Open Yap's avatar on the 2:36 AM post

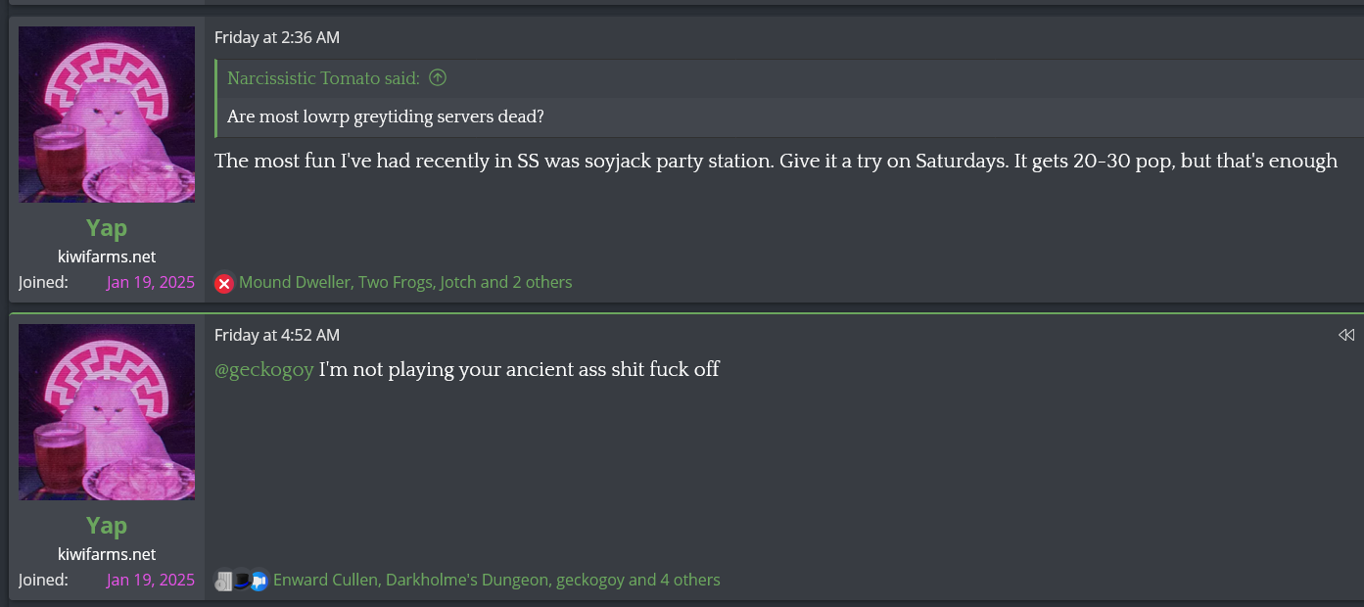coord(107,115)
